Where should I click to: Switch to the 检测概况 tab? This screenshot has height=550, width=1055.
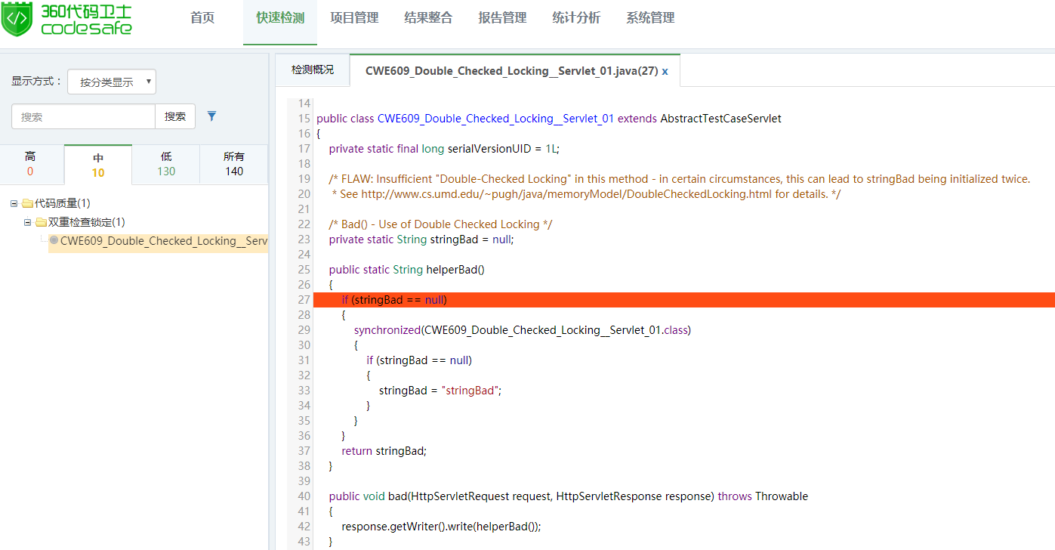pos(313,70)
